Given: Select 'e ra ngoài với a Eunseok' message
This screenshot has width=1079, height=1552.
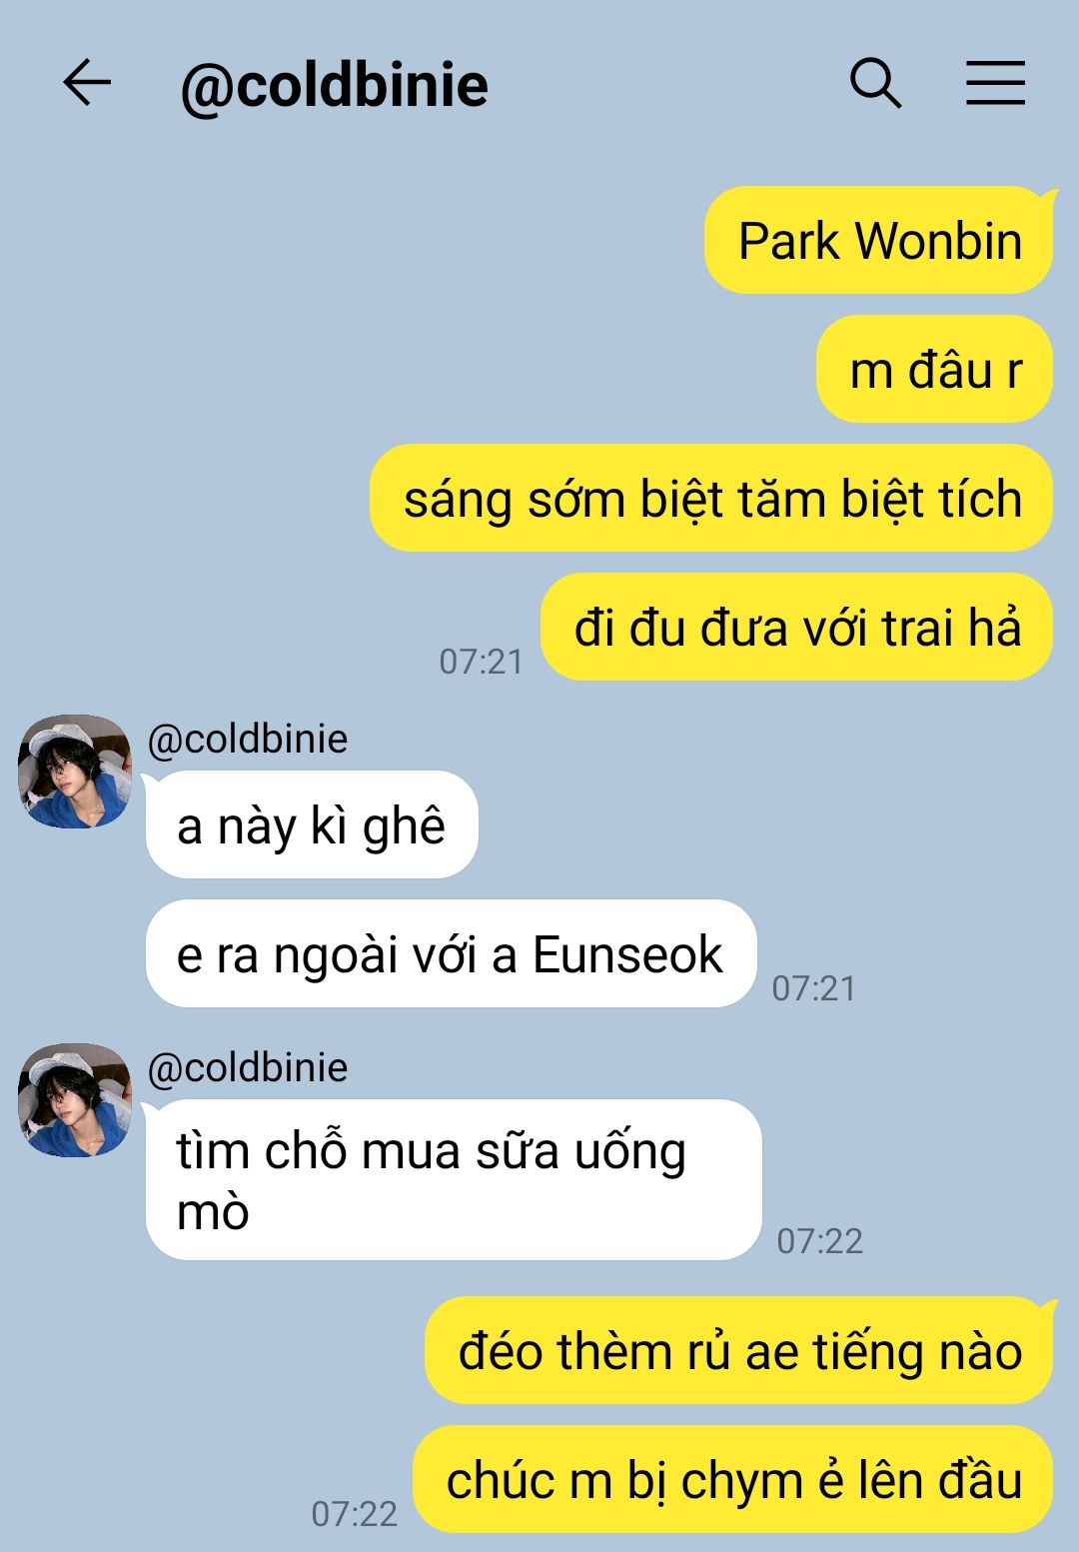Looking at the screenshot, I should coord(451,954).
